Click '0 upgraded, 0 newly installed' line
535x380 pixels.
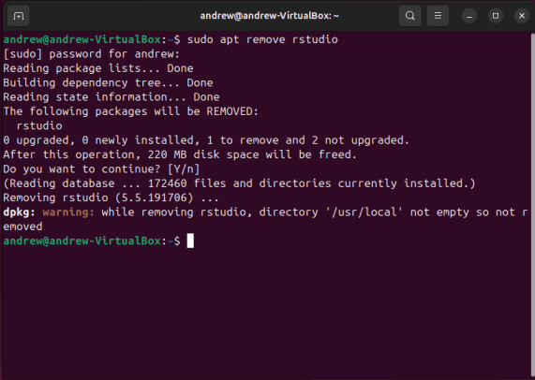(206, 140)
